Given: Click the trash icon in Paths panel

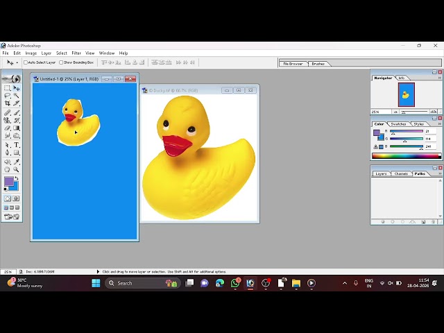Looking at the screenshot, I should pos(433,222).
